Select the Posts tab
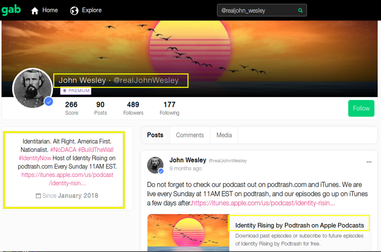 pyautogui.click(x=155, y=135)
